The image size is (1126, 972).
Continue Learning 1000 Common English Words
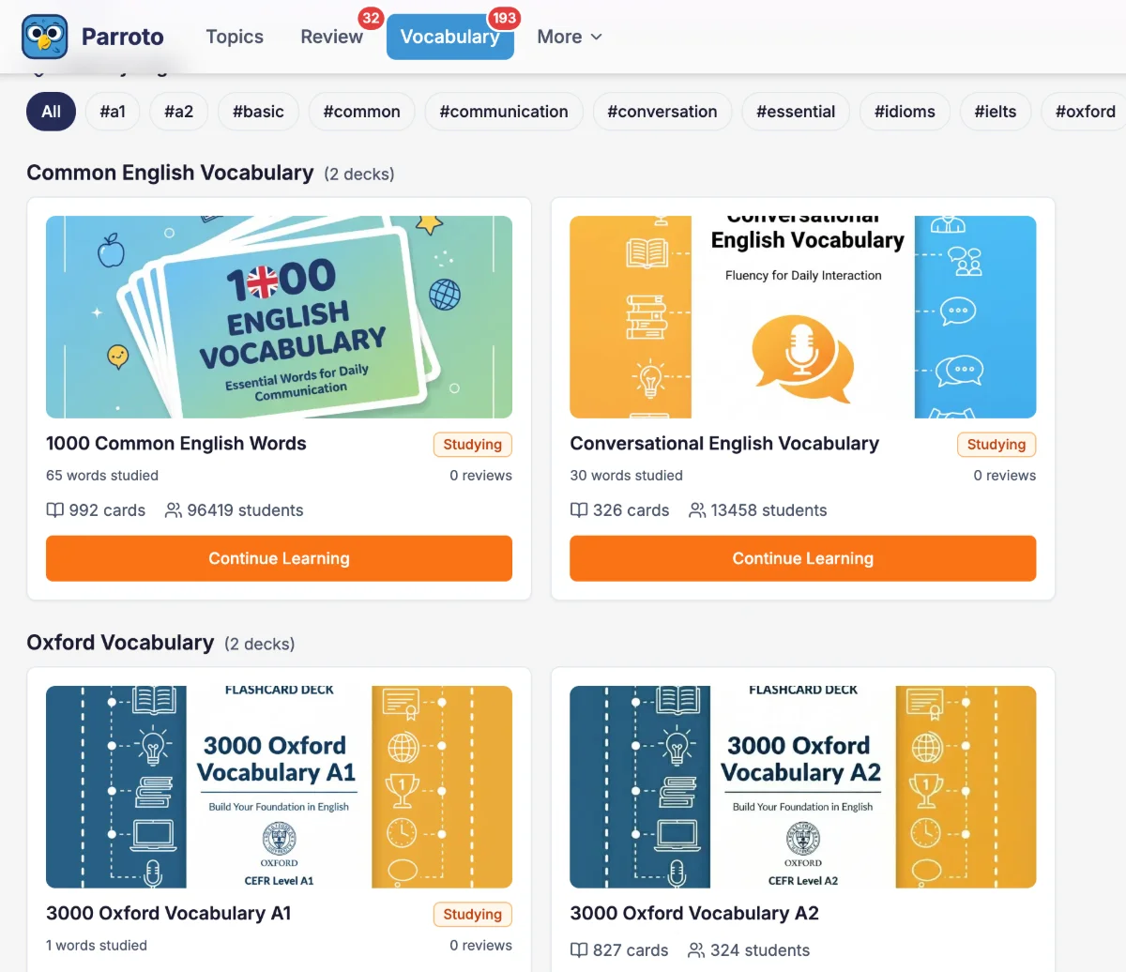pyautogui.click(x=279, y=558)
